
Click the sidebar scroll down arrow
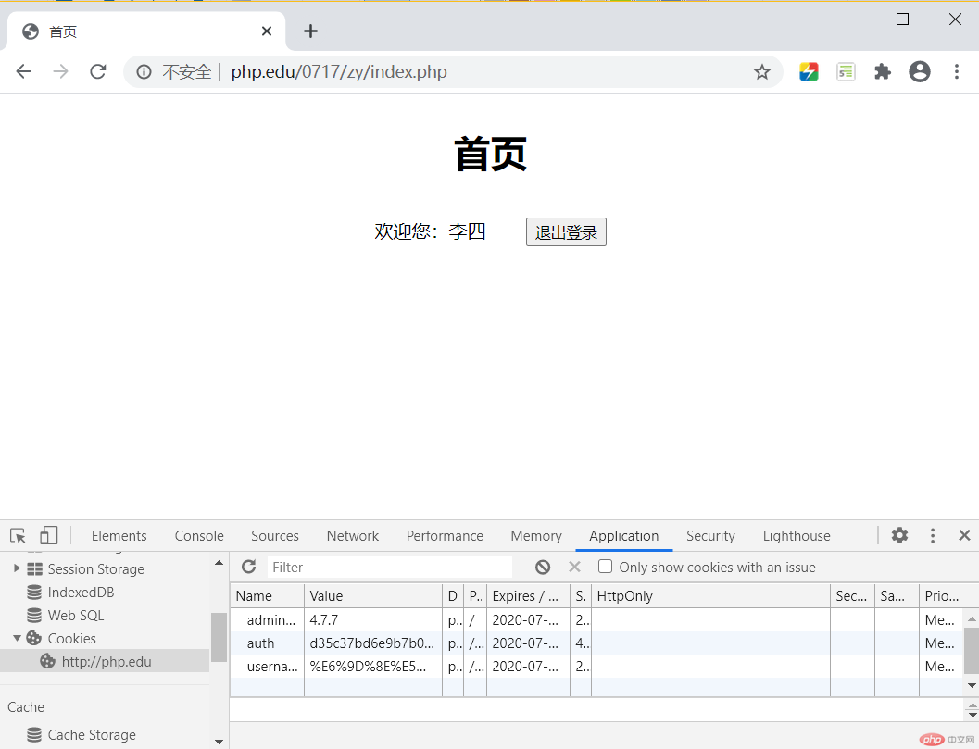click(x=219, y=742)
